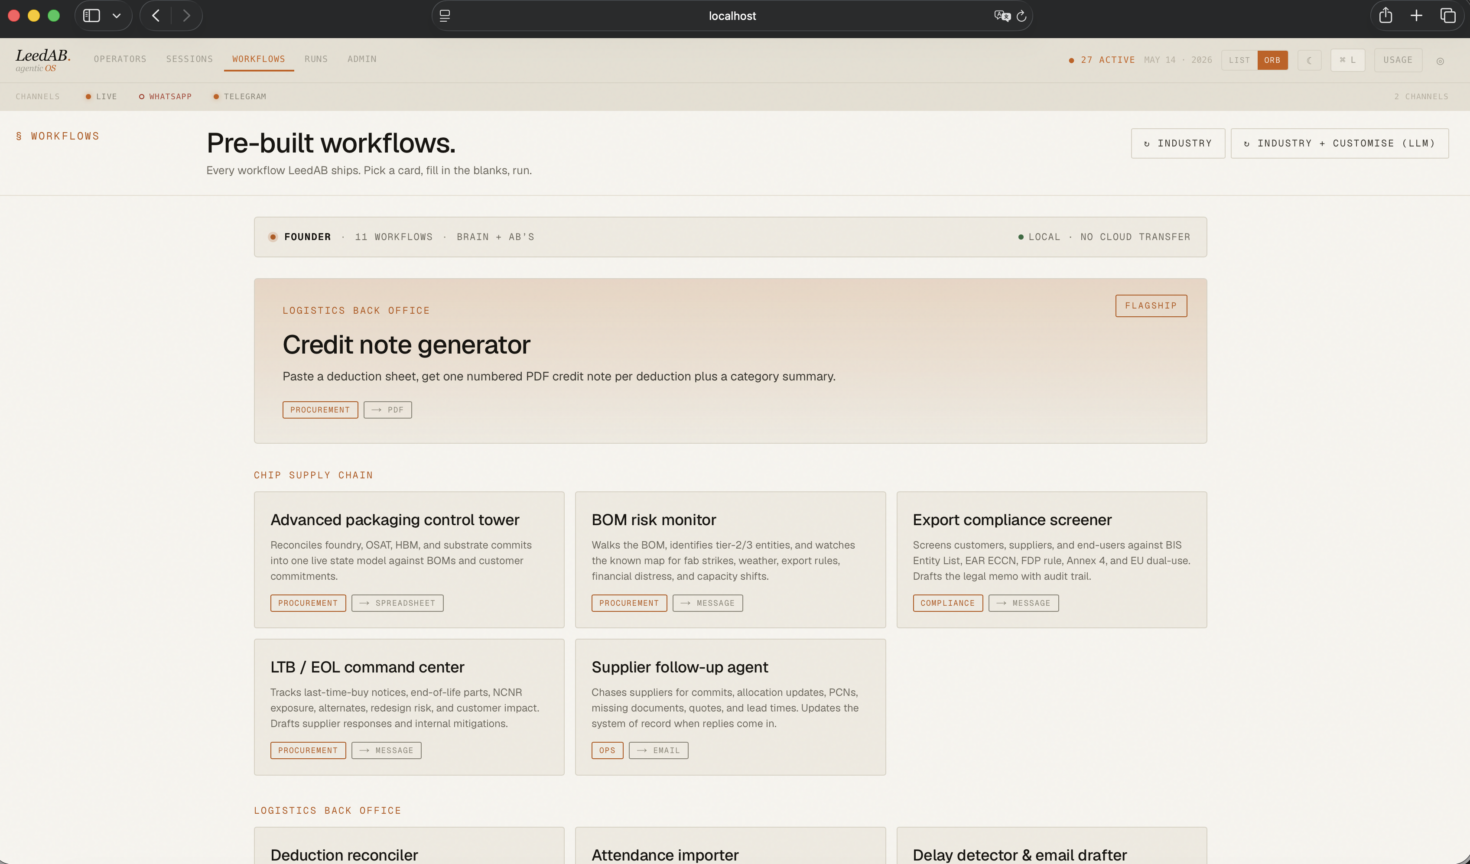The width and height of the screenshot is (1470, 864).
Task: Click Procurement tag on LTB / EOL card
Action: coord(308,750)
